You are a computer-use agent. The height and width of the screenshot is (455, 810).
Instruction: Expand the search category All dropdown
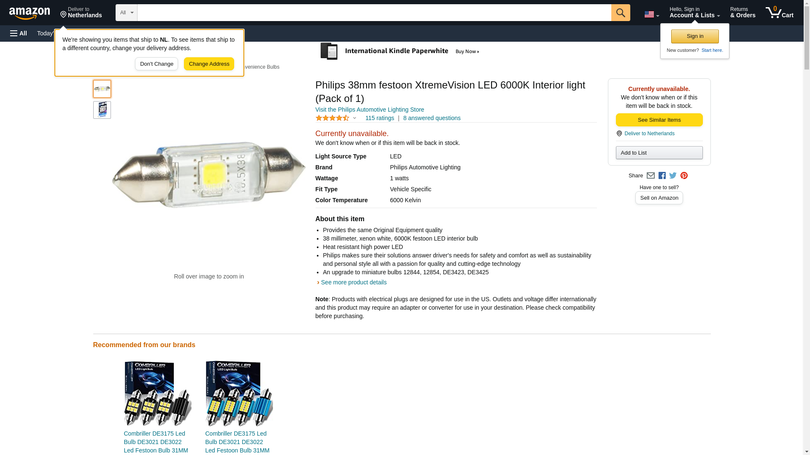tap(126, 13)
